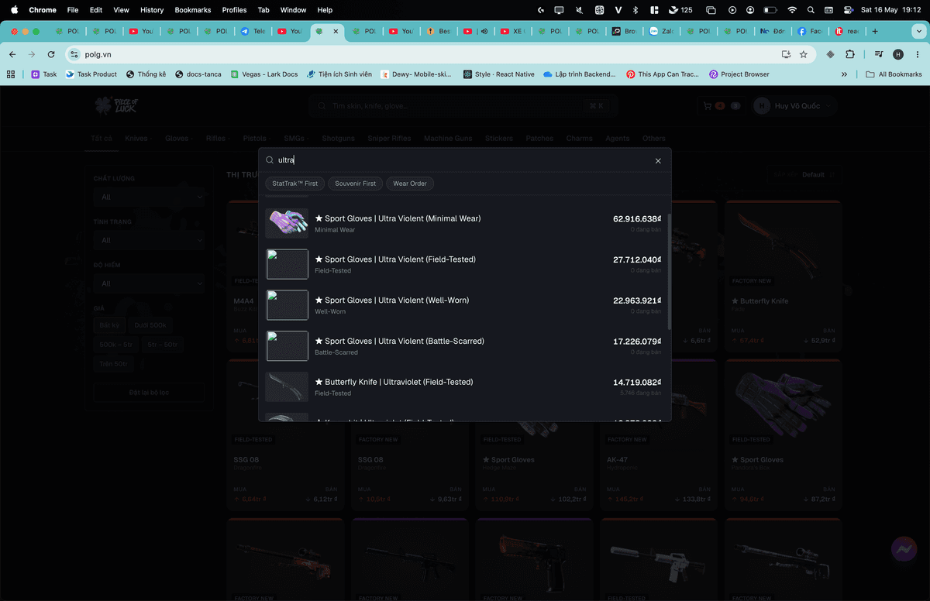Image resolution: width=930 pixels, height=601 pixels.
Task: Click the broken image thumbnail for Well-Worn gloves
Action: point(287,305)
